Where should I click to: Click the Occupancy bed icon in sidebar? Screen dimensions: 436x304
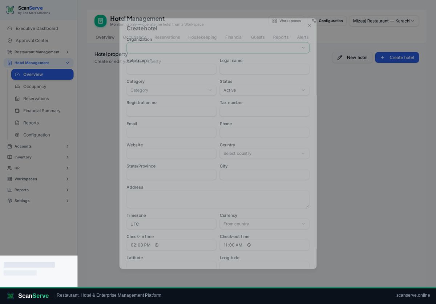point(17,86)
